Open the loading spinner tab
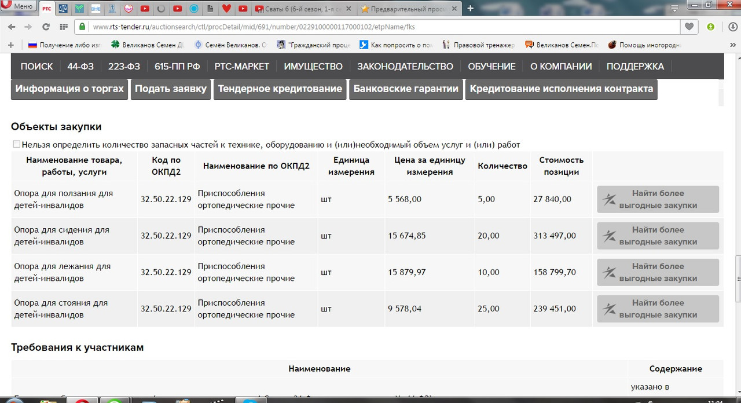 coord(161,8)
